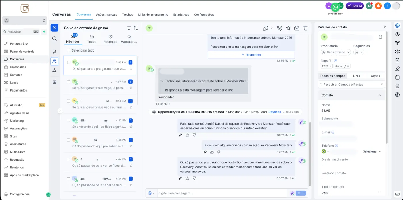Open the megaphone announcements icon
The image size is (403, 200).
click(x=369, y=6)
